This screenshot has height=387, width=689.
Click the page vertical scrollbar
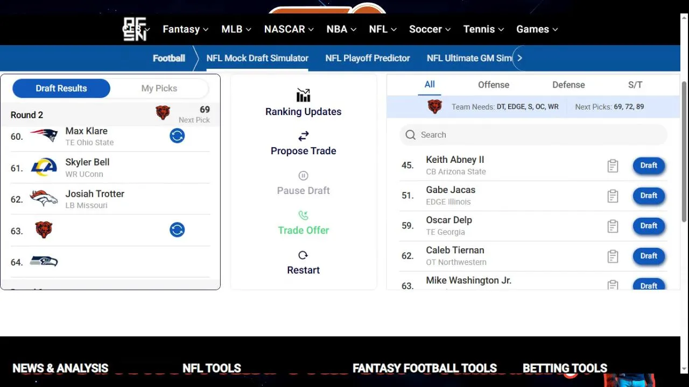click(x=684, y=150)
